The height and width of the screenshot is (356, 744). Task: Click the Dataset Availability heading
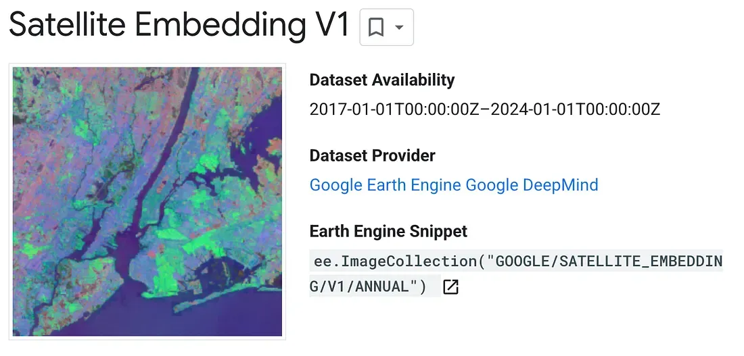(381, 80)
